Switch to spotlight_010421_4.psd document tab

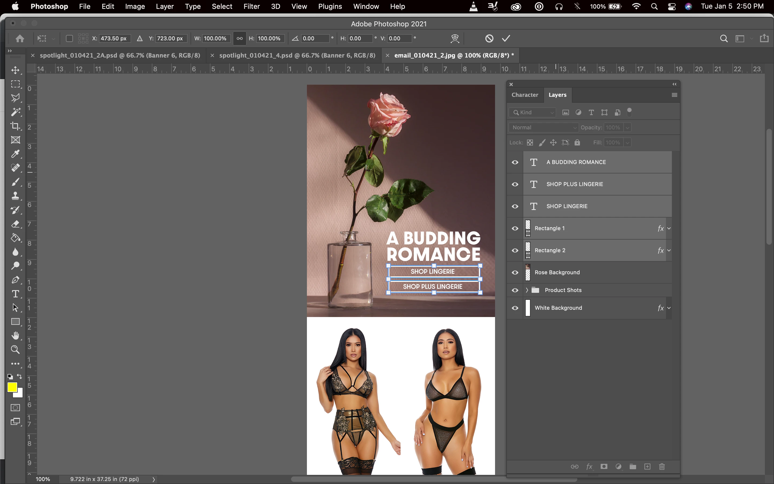tap(297, 55)
